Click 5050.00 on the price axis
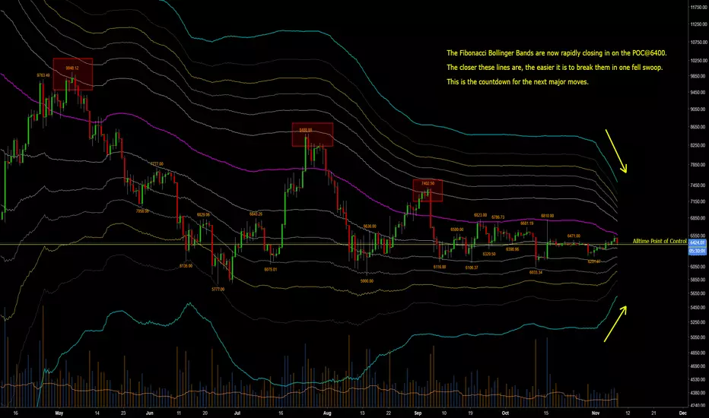 (698, 337)
